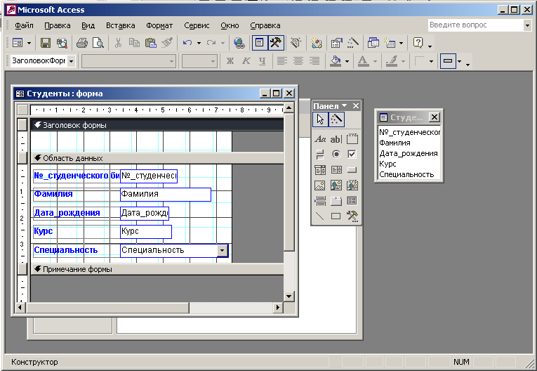The width and height of the screenshot is (537, 371).
Task: Select the Image tool in toolbox
Action: tap(320, 185)
